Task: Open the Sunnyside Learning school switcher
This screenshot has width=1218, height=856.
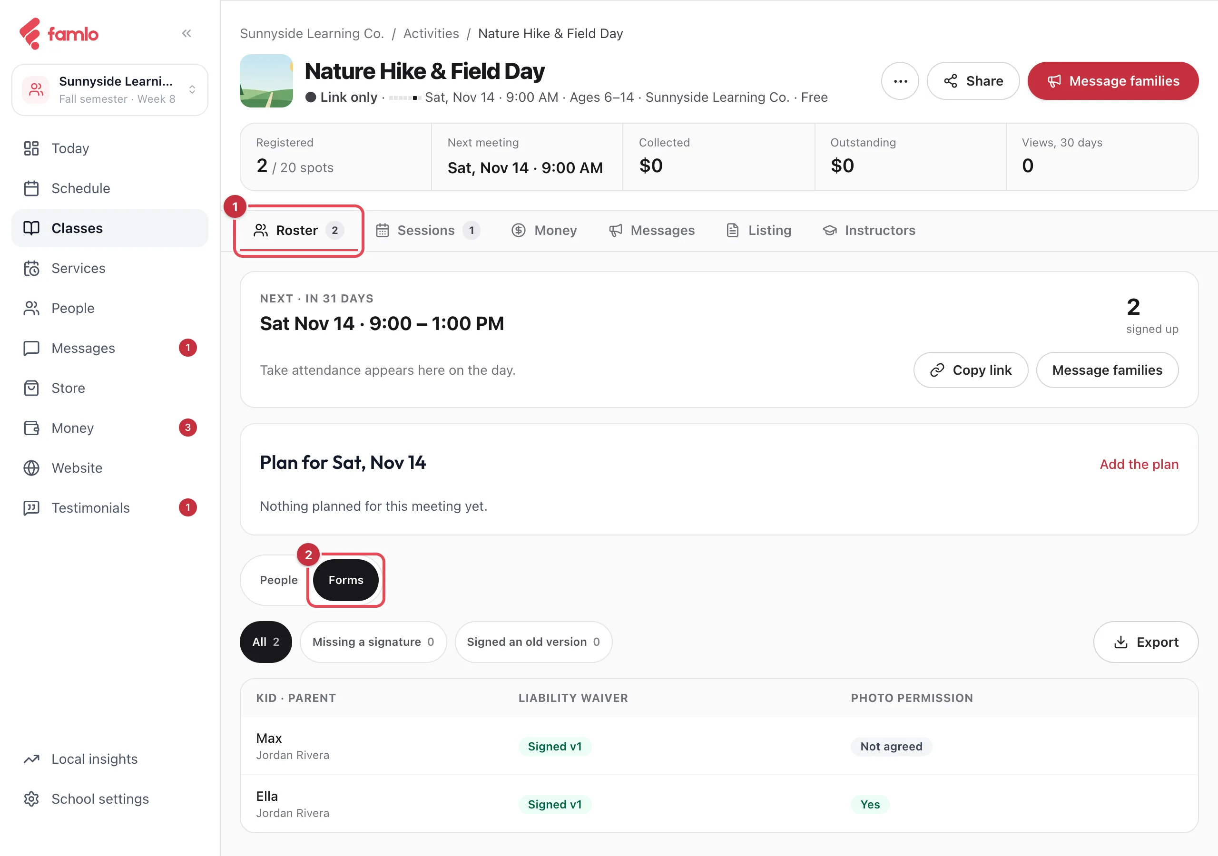Action: [x=110, y=89]
